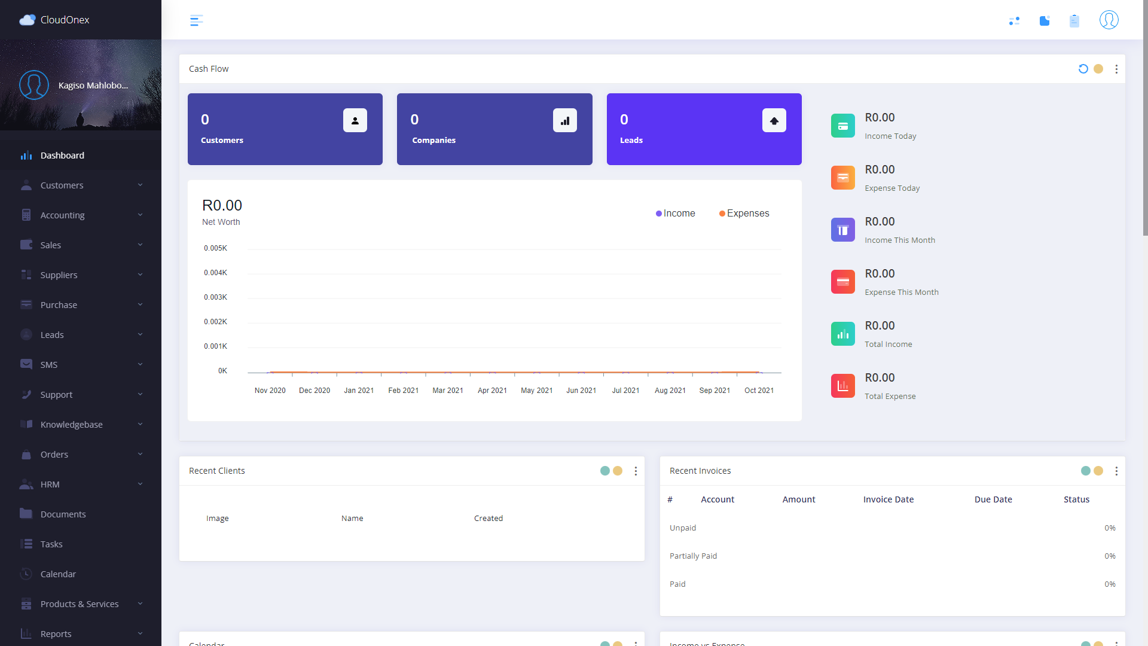
Task: Click the yellow dot on Recent Invoices panel
Action: (1098, 471)
